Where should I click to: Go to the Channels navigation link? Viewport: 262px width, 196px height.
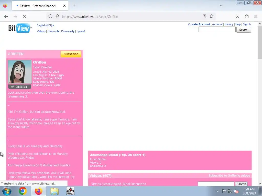[x=53, y=31]
